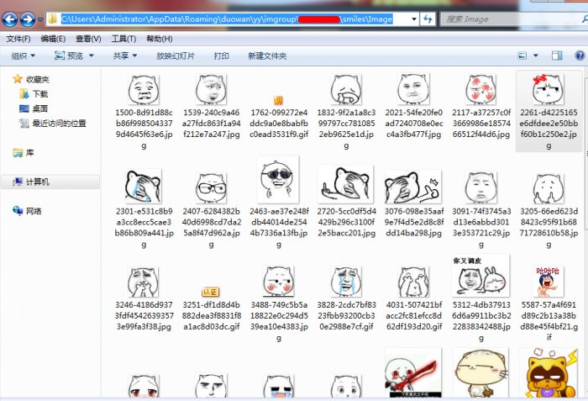Create folder with 新建文件夹 button

[x=267, y=56]
